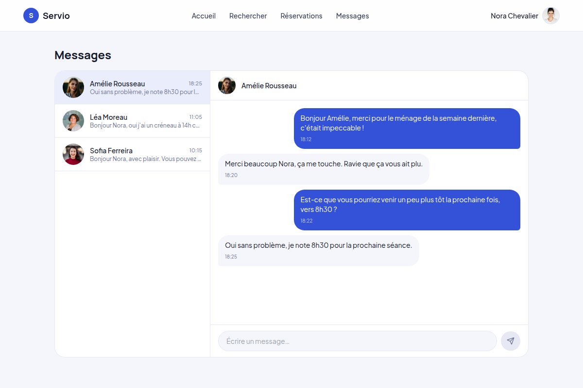Image resolution: width=583 pixels, height=388 pixels.
Task: Open Réservations in top navigation
Action: point(301,16)
